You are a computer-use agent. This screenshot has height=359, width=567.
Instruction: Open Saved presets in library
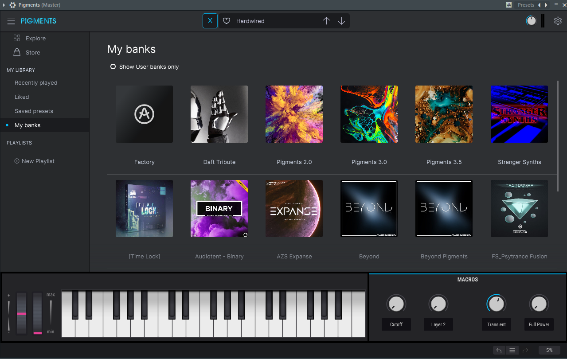34,111
